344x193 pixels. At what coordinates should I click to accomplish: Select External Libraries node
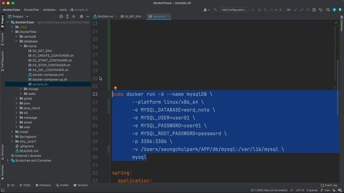pos(28,156)
